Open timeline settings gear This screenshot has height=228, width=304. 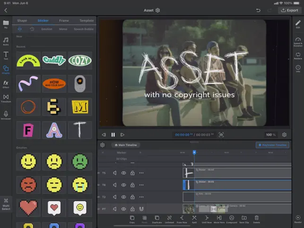pyautogui.click(x=103, y=145)
